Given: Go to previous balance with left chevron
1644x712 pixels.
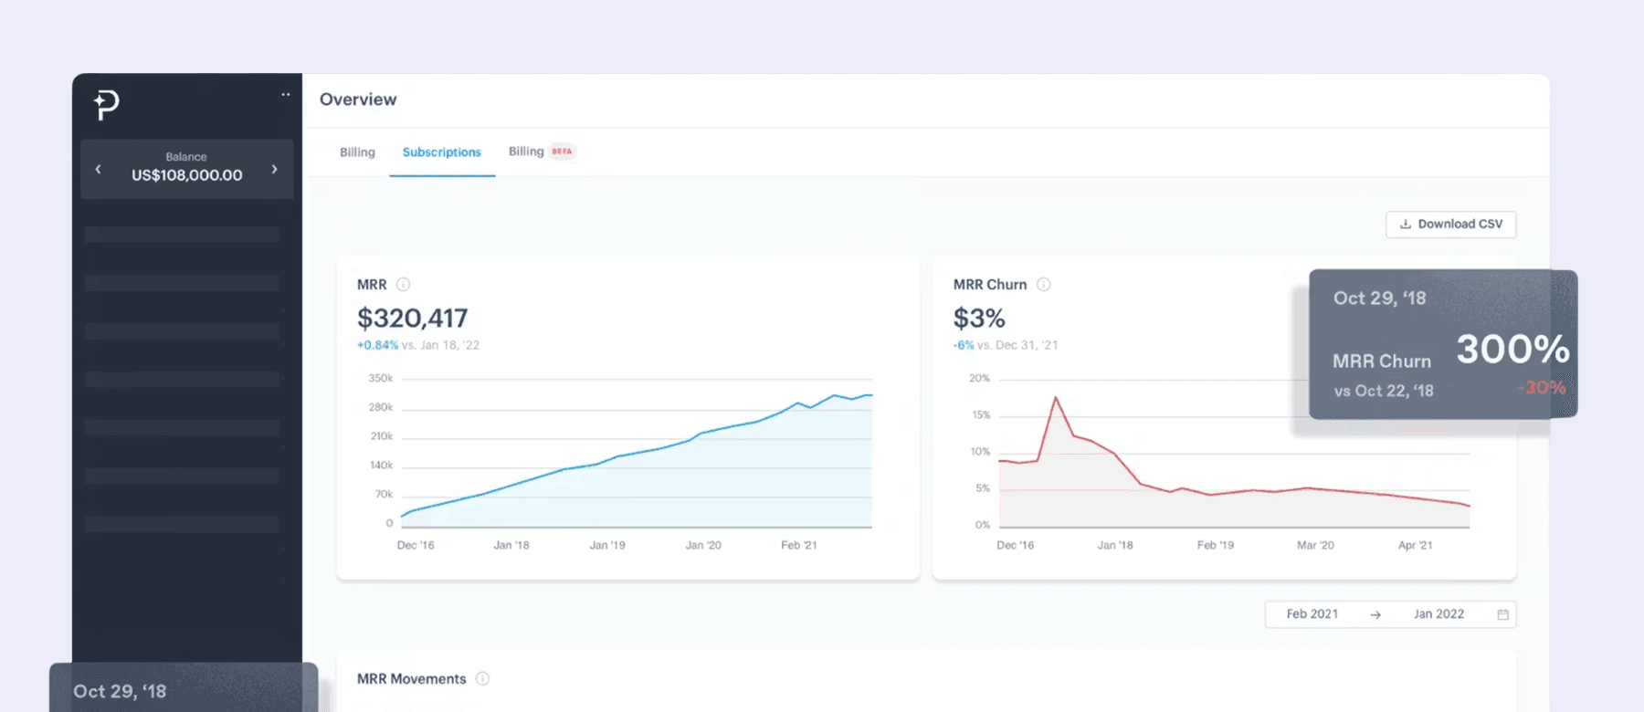Looking at the screenshot, I should 99,169.
